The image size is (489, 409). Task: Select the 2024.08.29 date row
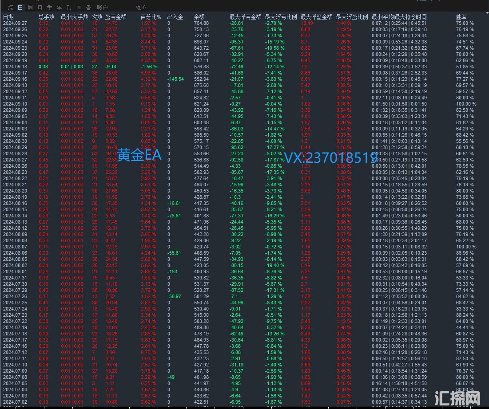point(15,147)
